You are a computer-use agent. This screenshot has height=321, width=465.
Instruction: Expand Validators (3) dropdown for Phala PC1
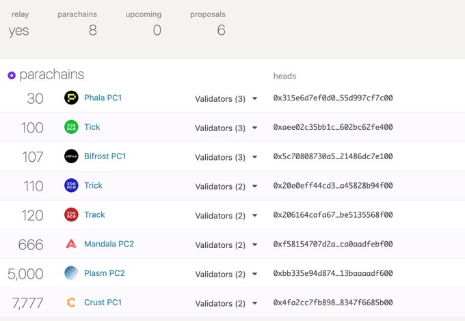tap(226, 98)
